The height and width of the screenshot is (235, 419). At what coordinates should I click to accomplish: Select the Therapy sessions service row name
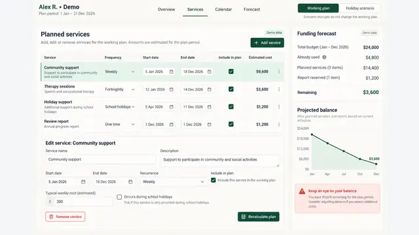tap(60, 86)
